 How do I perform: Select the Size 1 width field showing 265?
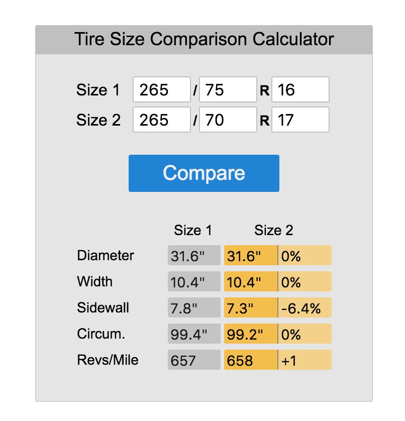(162, 89)
